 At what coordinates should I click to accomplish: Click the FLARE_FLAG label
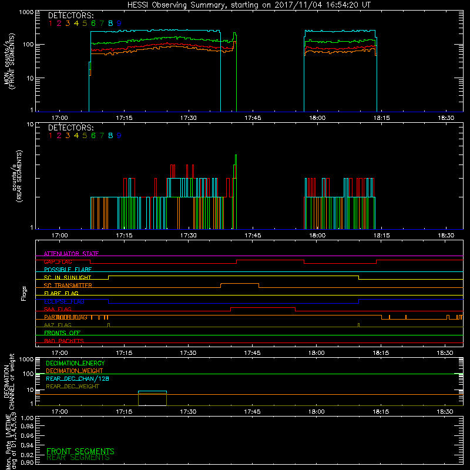[x=61, y=293]
